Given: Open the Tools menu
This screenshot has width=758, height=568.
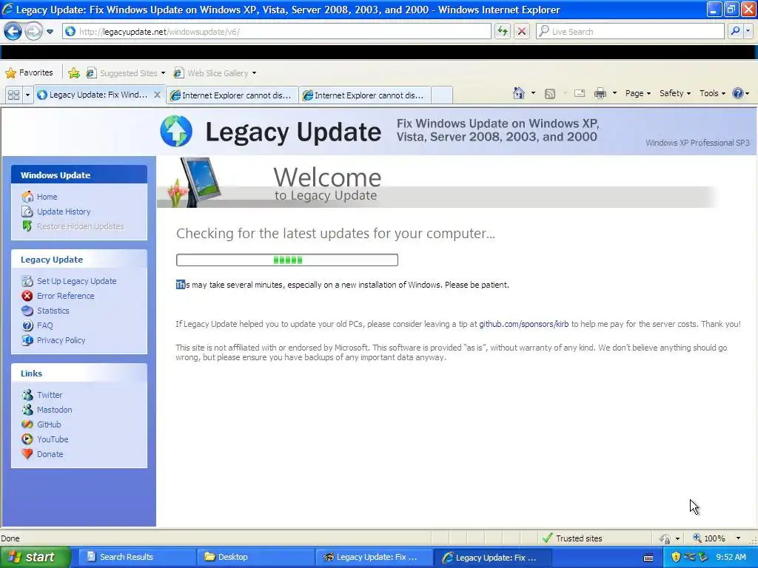Looking at the screenshot, I should coord(712,93).
